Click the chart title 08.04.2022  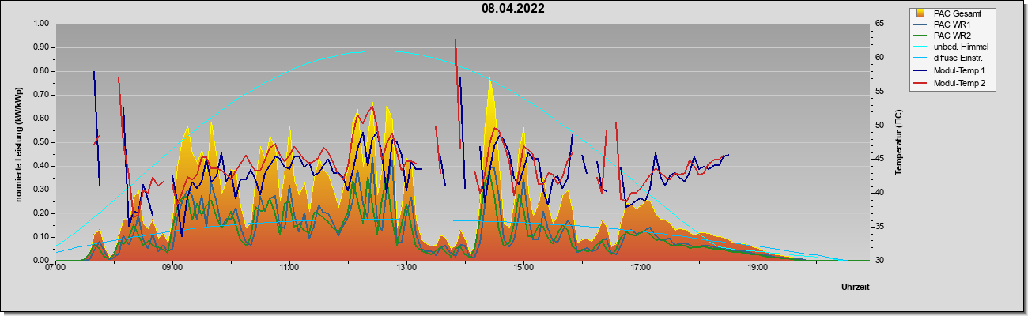tap(512, 9)
